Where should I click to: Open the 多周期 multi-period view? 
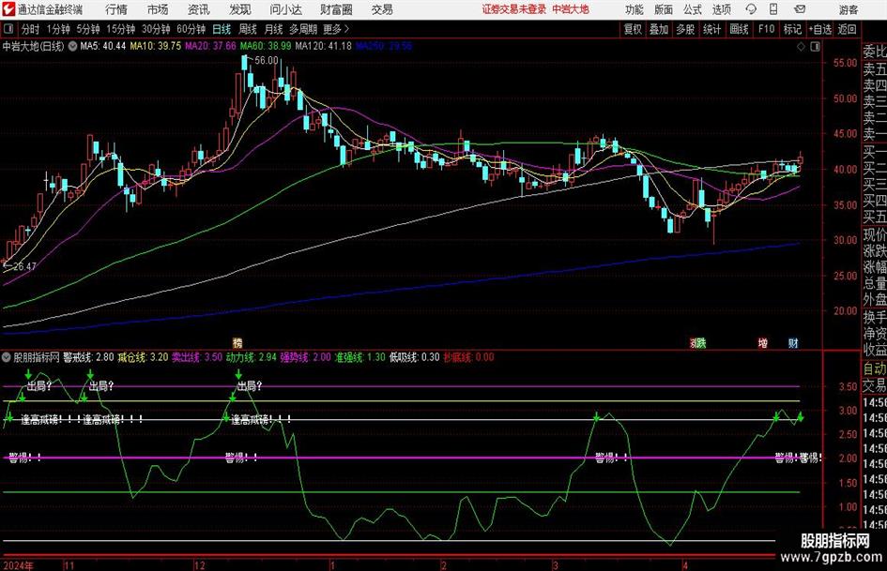(x=303, y=29)
